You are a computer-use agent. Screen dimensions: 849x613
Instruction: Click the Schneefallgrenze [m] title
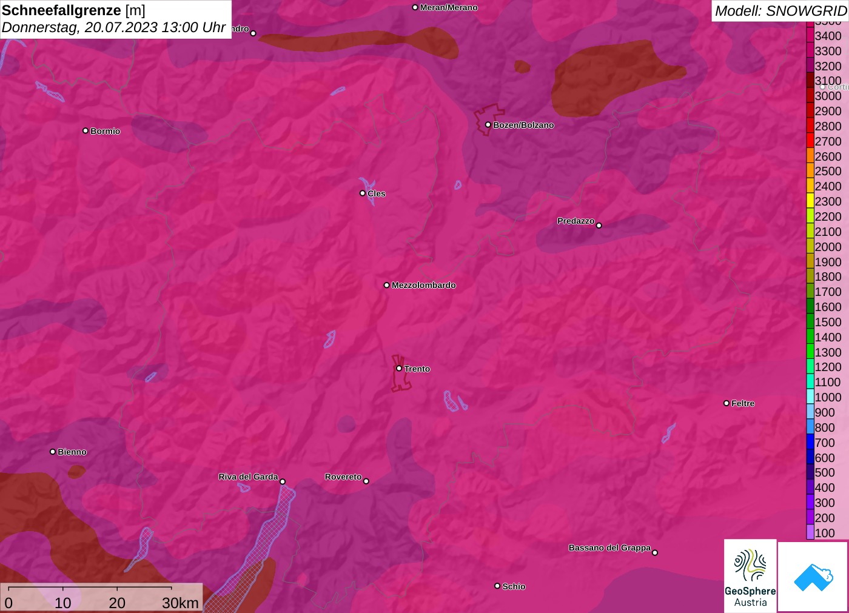73,10
